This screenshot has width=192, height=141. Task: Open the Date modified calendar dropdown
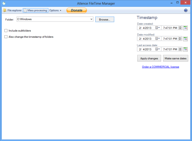coord(158,39)
